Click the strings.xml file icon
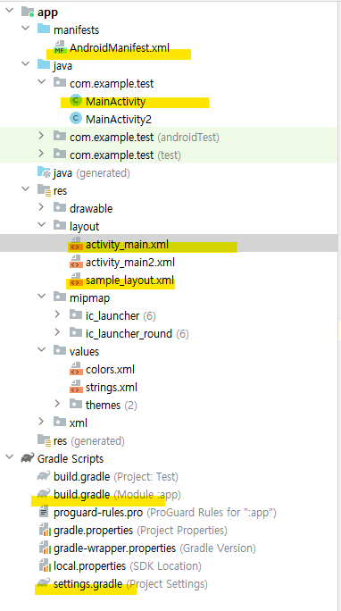Image resolution: width=341 pixels, height=611 pixels. [76, 388]
